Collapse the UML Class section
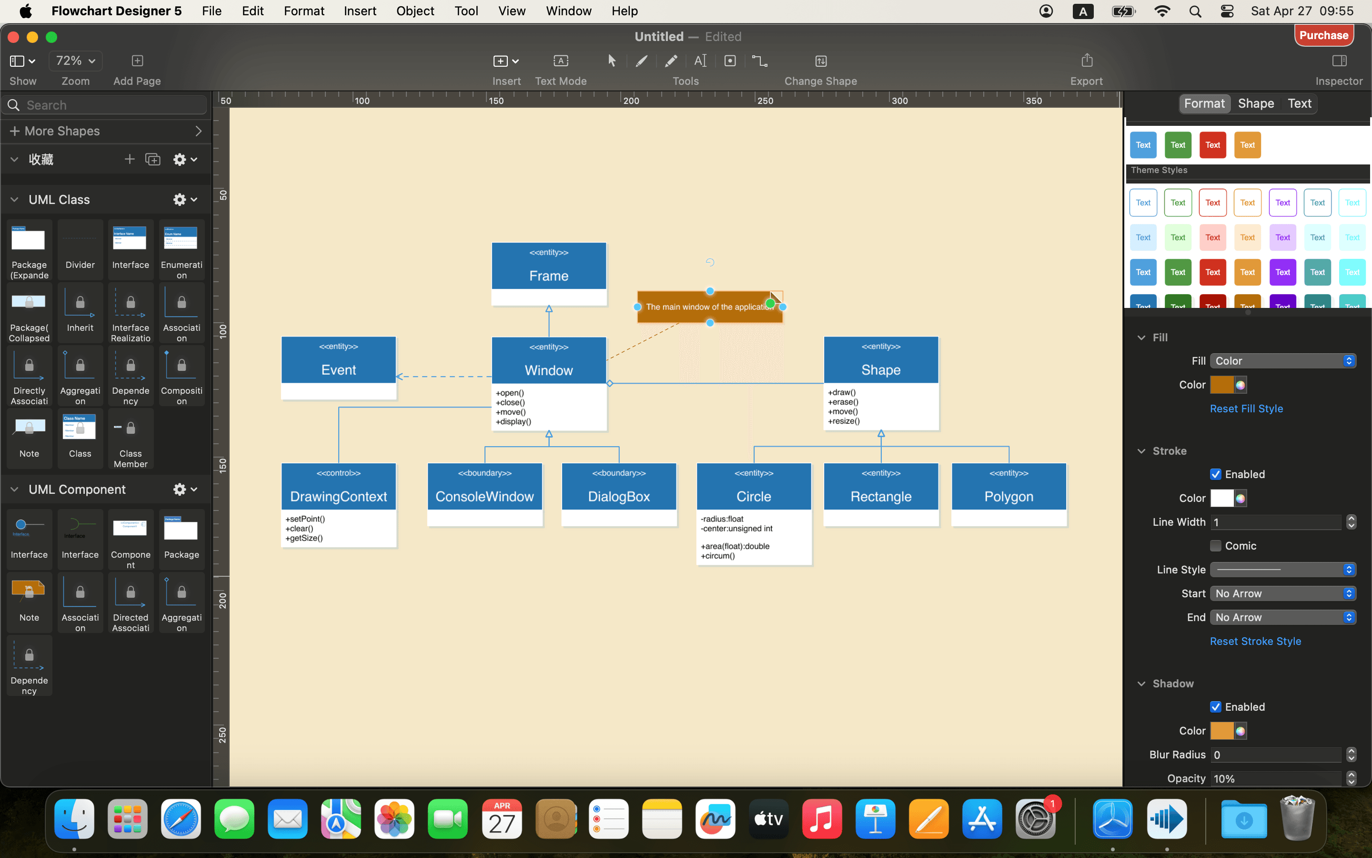The image size is (1372, 858). pos(14,199)
